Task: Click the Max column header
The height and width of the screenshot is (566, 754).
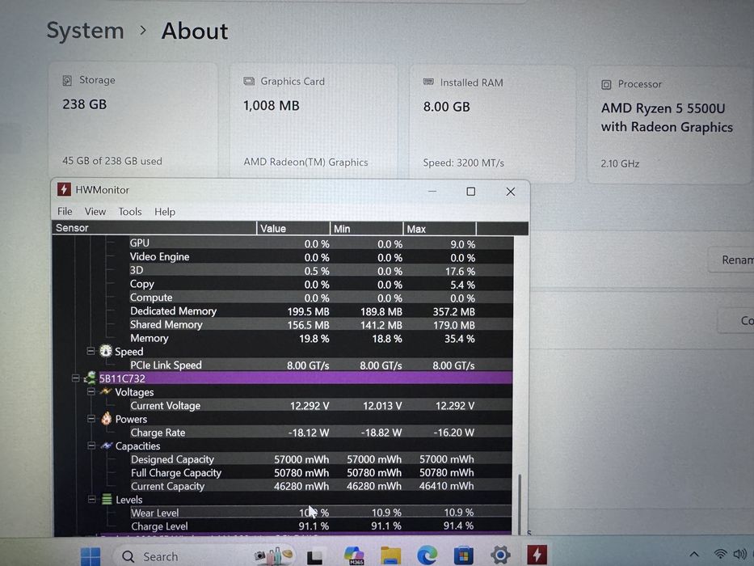Action: pyautogui.click(x=439, y=229)
